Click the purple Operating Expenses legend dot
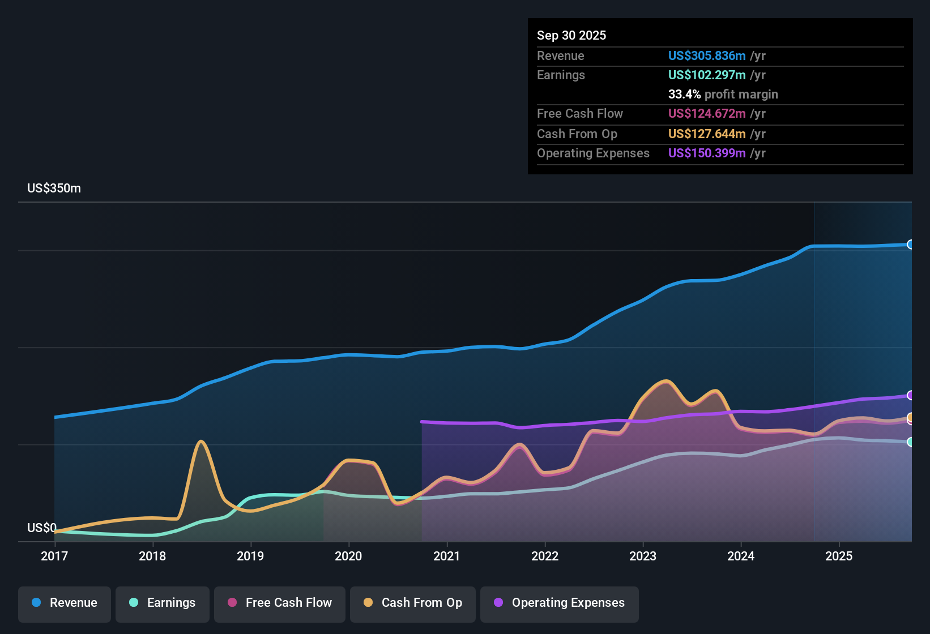 [498, 602]
